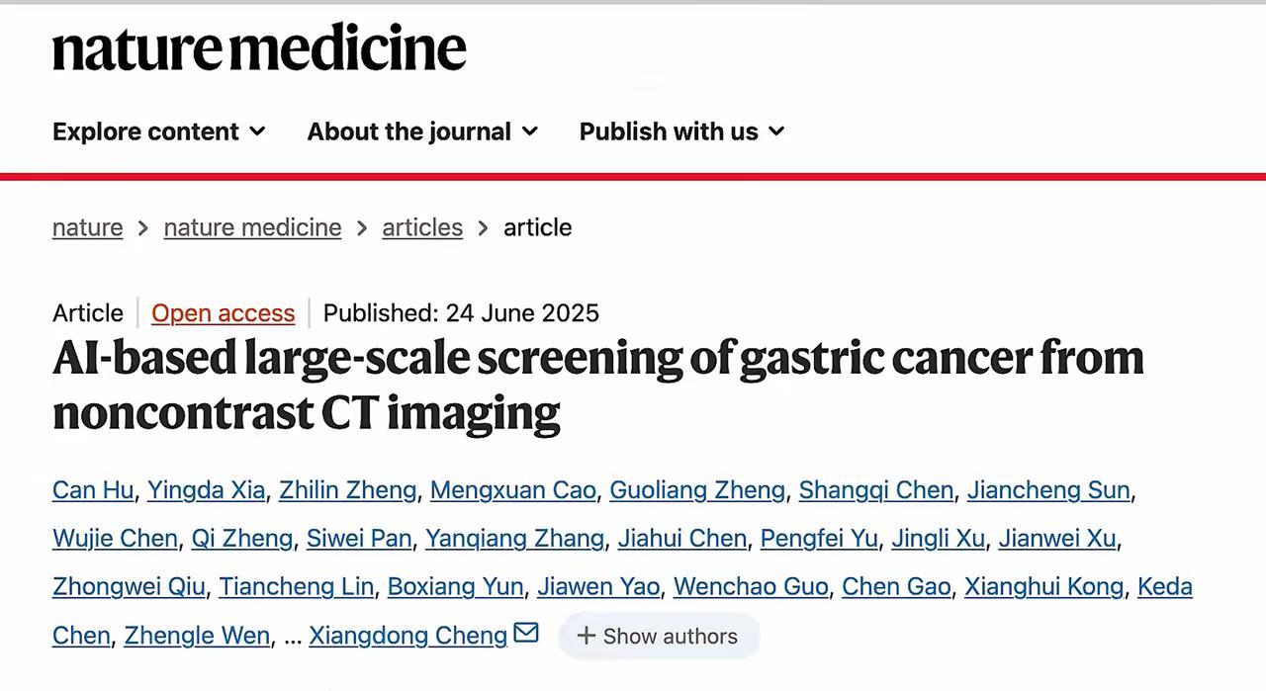Expand the Explore content menu
The height and width of the screenshot is (691, 1266).
[158, 131]
